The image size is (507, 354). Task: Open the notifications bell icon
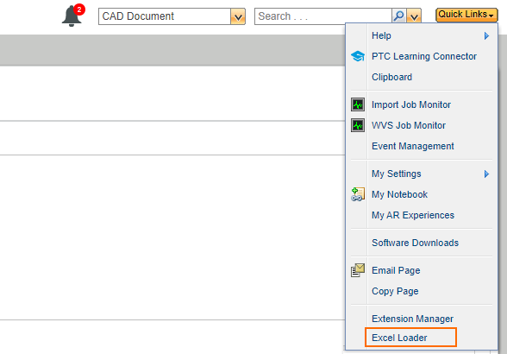[72, 16]
